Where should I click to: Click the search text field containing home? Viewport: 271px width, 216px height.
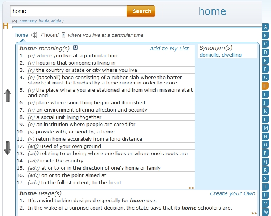click(x=68, y=11)
